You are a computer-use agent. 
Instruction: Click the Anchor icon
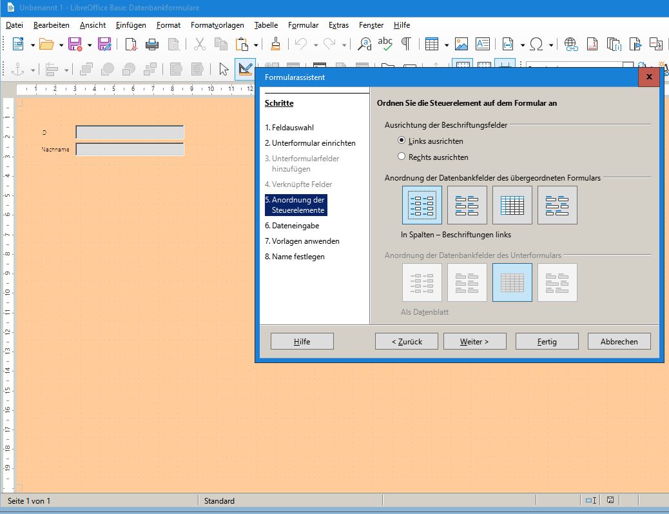[x=18, y=69]
